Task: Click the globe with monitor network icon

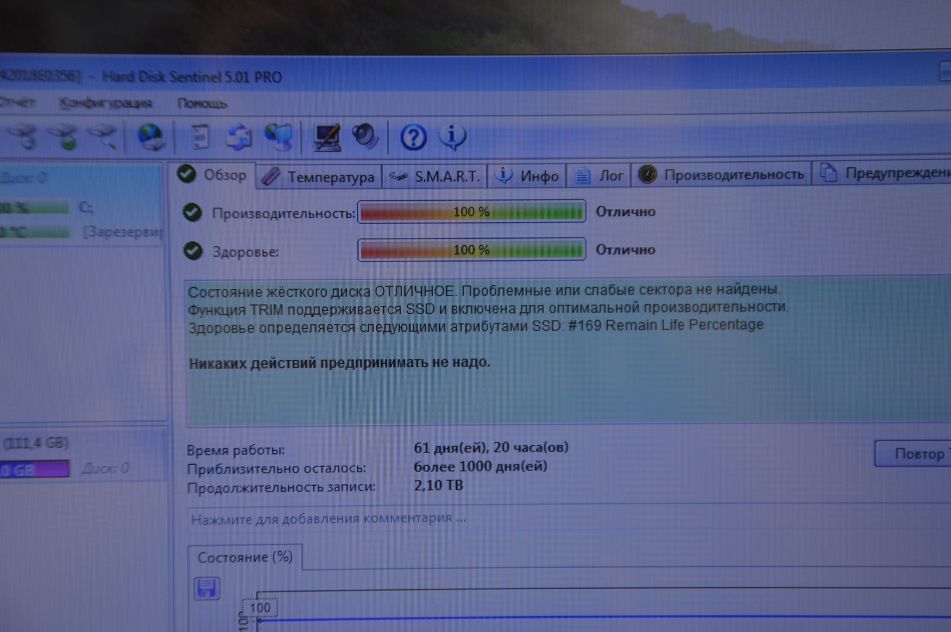Action: pyautogui.click(x=278, y=137)
